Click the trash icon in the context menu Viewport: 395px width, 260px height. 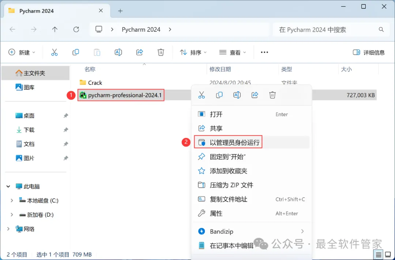tap(272, 95)
